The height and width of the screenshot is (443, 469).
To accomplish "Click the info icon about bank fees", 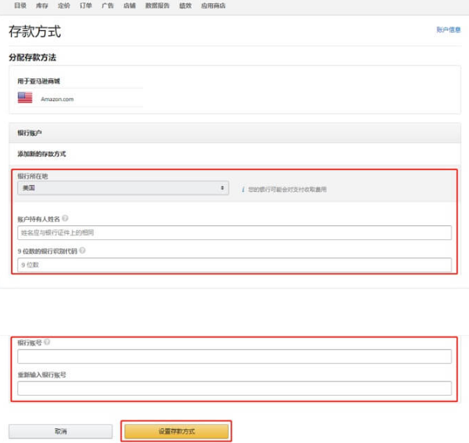I will [243, 189].
